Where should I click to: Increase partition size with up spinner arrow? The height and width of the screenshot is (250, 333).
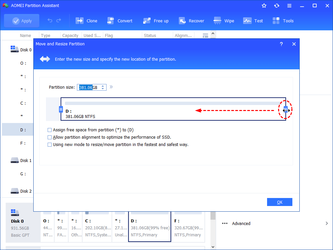tap(103, 86)
